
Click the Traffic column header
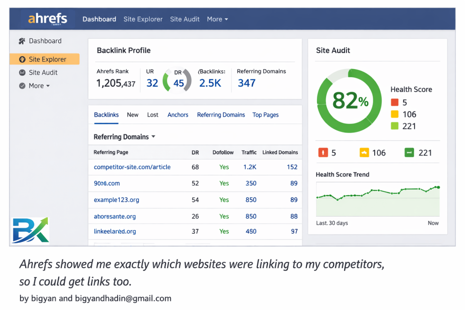249,153
